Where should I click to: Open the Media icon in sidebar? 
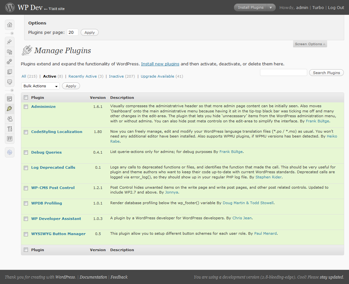click(x=10, y=52)
